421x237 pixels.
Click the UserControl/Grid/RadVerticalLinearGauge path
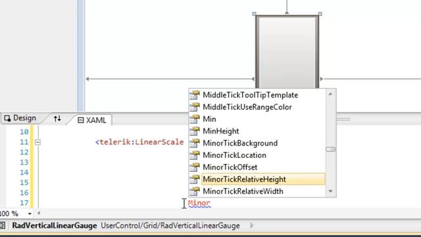(170, 226)
